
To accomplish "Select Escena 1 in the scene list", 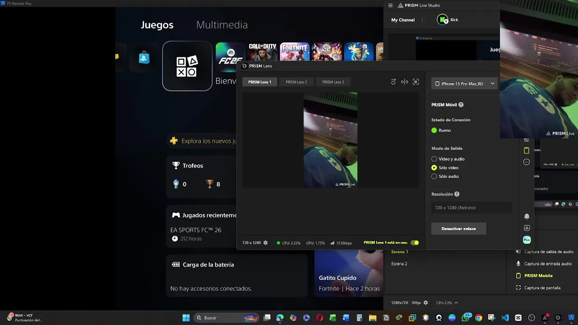I will point(400,252).
